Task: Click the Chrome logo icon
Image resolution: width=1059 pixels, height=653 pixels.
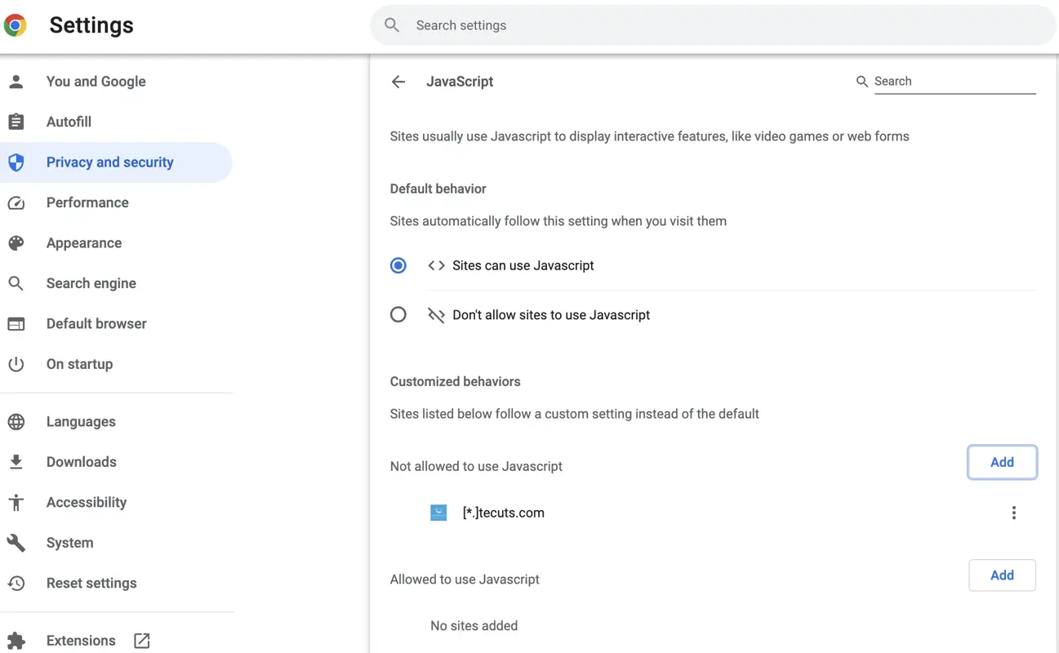Action: click(16, 25)
